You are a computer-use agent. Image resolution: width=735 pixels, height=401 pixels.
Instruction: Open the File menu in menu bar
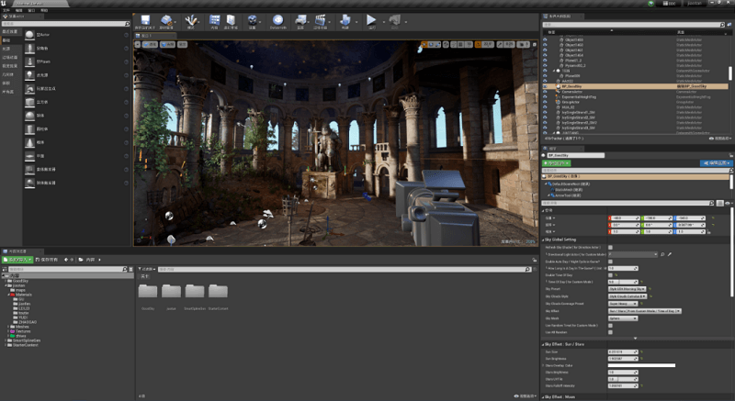6,10
